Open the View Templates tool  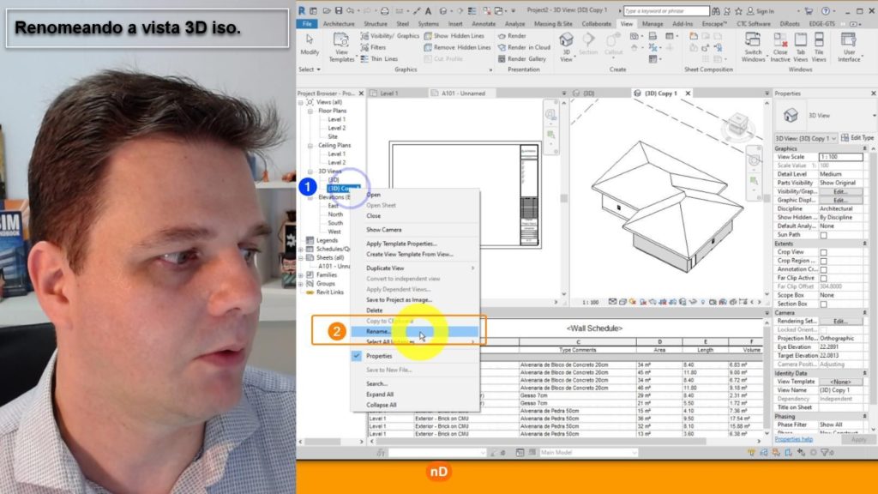tap(341, 47)
